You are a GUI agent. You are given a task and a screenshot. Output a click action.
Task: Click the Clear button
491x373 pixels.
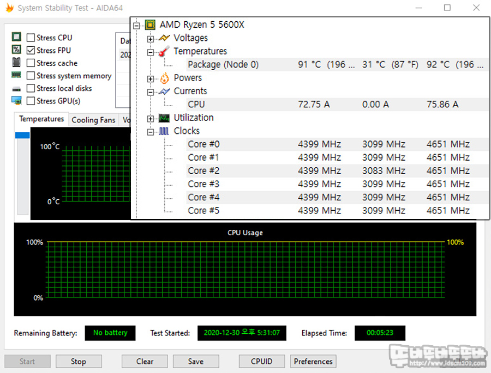[145, 362]
